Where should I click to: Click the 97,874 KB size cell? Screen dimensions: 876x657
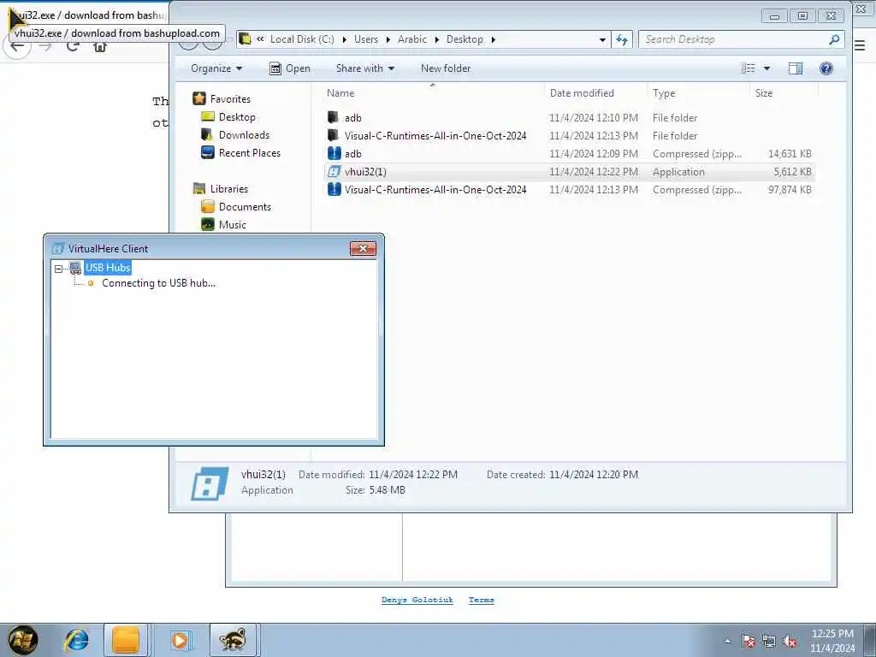[x=790, y=189]
